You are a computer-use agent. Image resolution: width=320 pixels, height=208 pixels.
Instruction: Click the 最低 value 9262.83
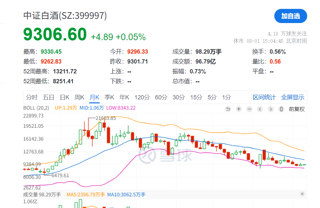point(51,62)
